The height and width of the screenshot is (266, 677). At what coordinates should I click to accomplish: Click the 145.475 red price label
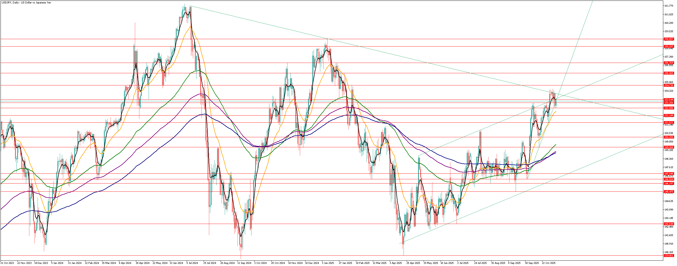669,192
